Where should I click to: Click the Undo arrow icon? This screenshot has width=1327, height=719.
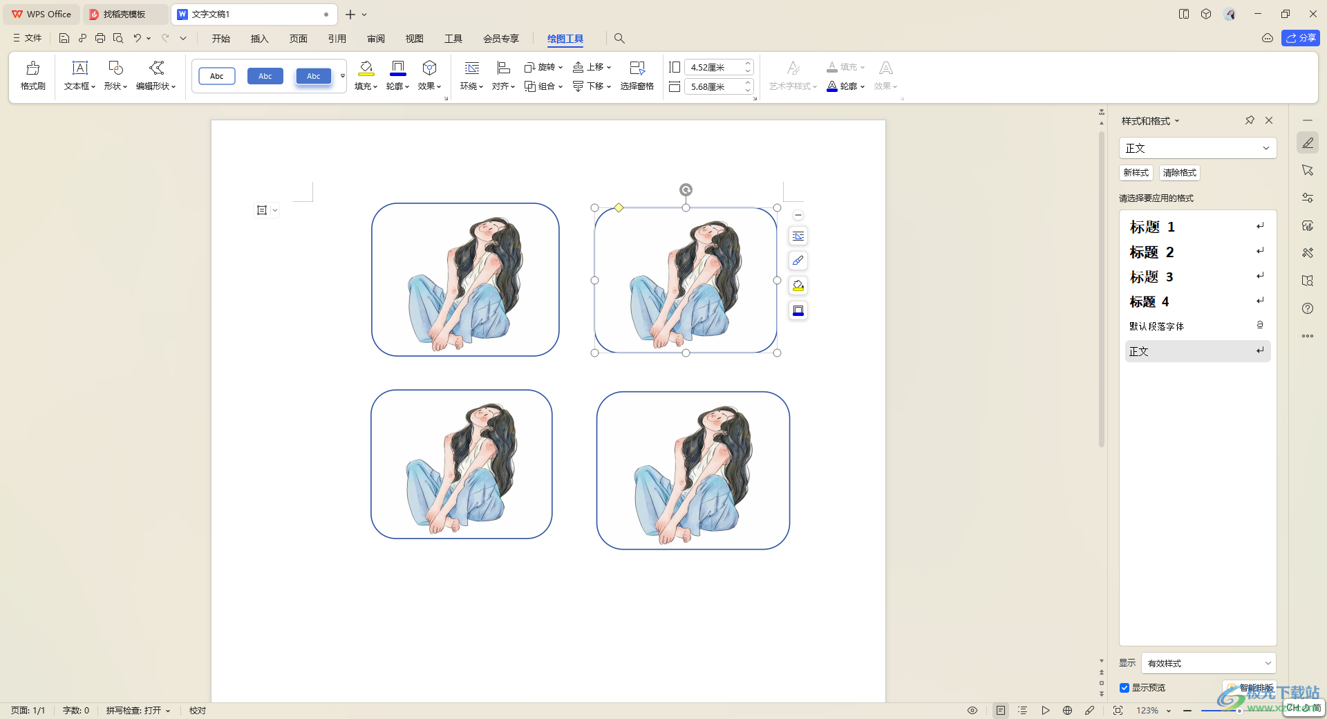click(x=138, y=38)
